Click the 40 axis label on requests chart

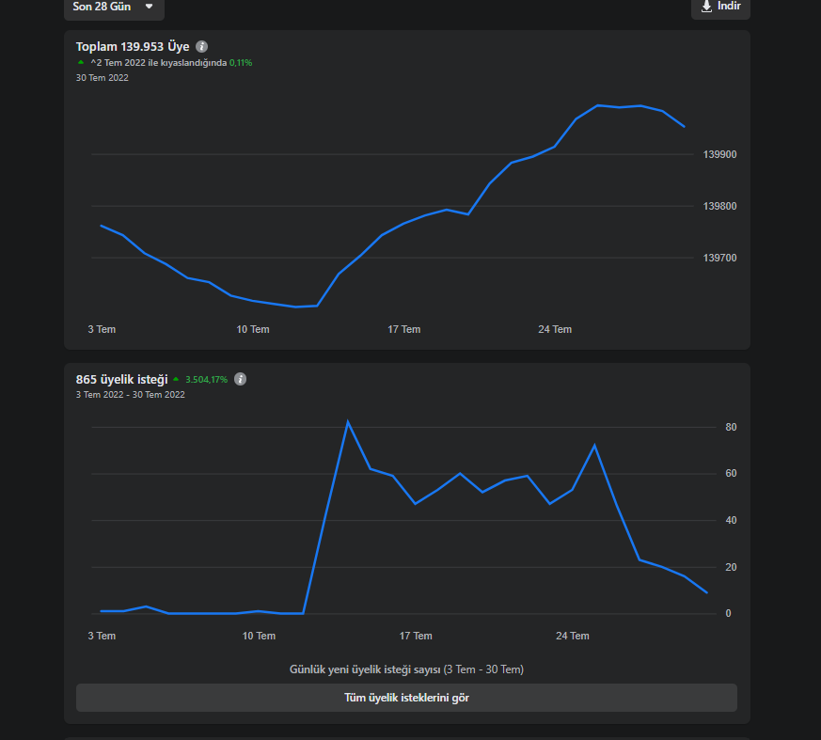(x=731, y=520)
